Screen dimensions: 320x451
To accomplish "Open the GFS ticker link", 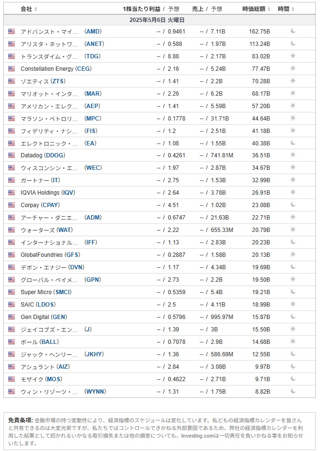I will 72,255.
